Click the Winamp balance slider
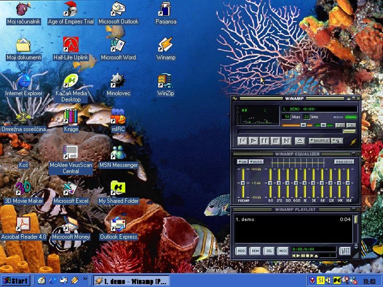This screenshot has height=287, width=383. pyautogui.click(x=324, y=125)
